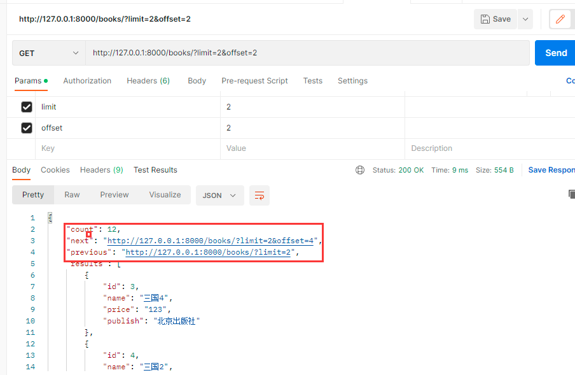Open the previous page URL link
Image resolution: width=575 pixels, height=375 pixels.
(210, 252)
